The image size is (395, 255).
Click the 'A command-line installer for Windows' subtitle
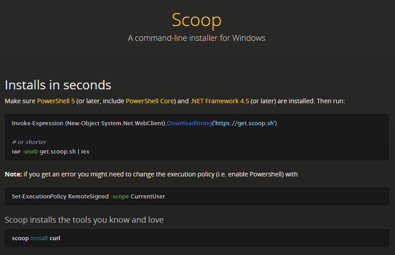(x=196, y=38)
